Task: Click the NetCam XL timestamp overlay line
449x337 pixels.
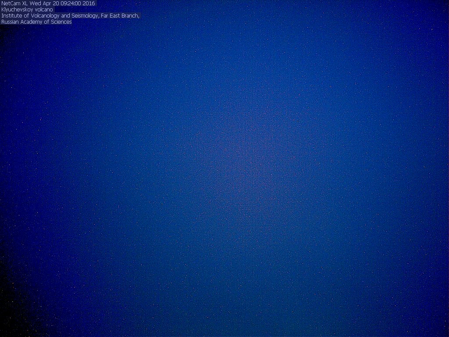Action: pyautogui.click(x=48, y=4)
